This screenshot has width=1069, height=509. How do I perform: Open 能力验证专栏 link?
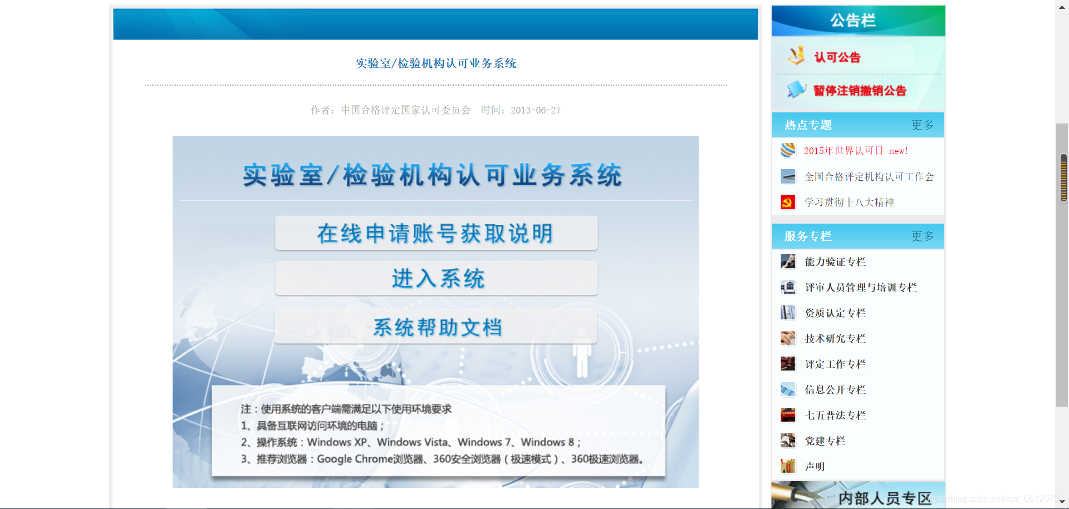pos(835,262)
